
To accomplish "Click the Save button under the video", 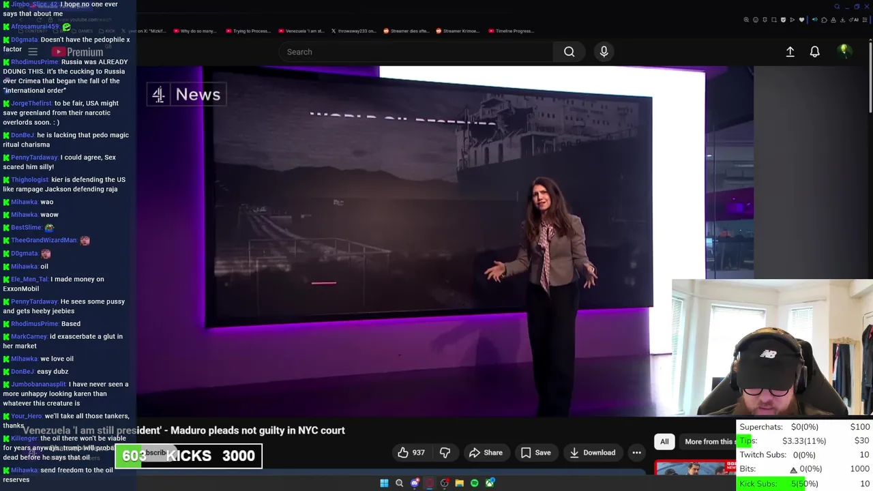I will 535,453.
